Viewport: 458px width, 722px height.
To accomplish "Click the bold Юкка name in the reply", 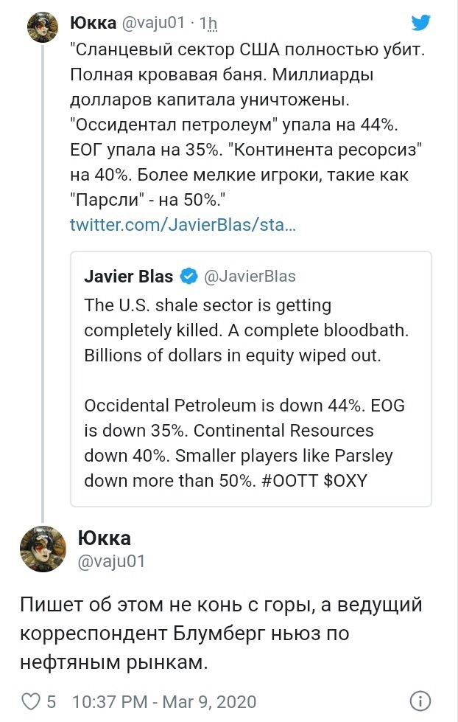I will coord(105,538).
